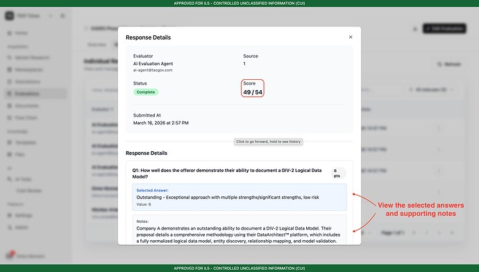The width and height of the screenshot is (479, 272).
Task: Click the Value: 6 text
Action: (x=144, y=204)
